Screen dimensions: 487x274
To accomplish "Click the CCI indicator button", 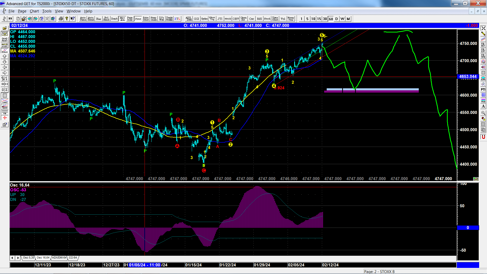I will point(196,19).
